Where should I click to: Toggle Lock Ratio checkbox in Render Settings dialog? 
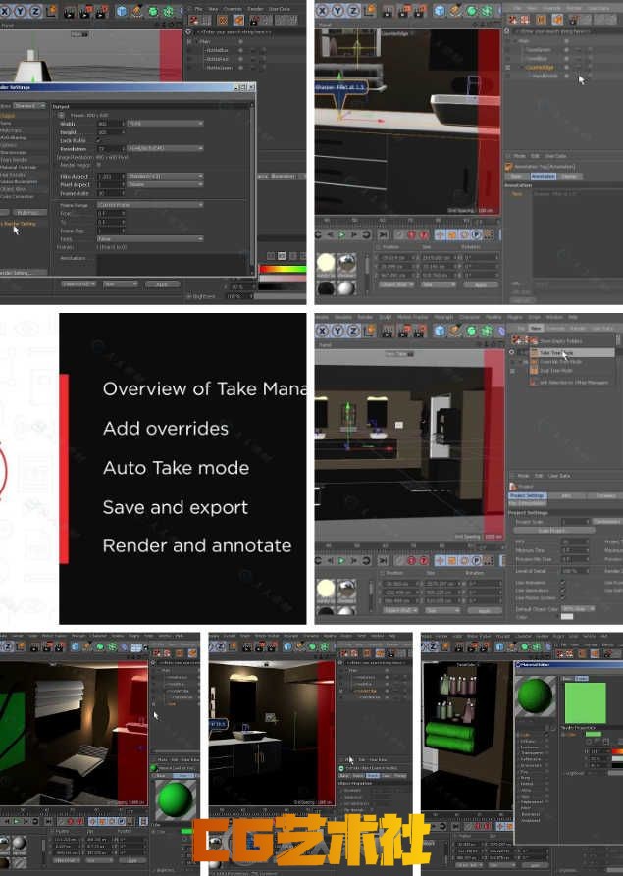(98, 141)
